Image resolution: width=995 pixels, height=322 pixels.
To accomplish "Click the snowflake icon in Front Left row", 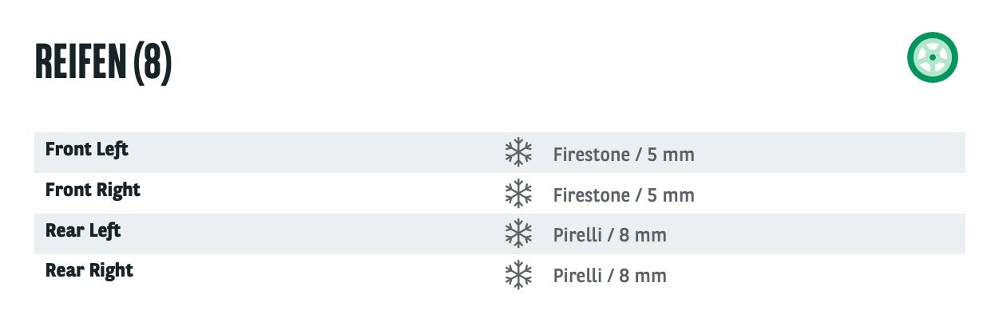I will 518,152.
